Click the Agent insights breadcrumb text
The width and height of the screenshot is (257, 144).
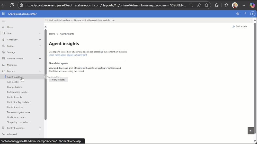coord(67,34)
